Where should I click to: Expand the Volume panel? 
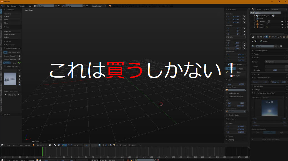point(256,74)
